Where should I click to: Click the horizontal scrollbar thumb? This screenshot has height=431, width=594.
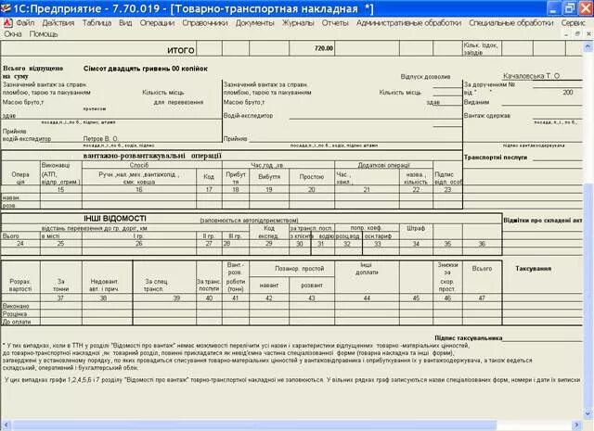tap(253, 425)
